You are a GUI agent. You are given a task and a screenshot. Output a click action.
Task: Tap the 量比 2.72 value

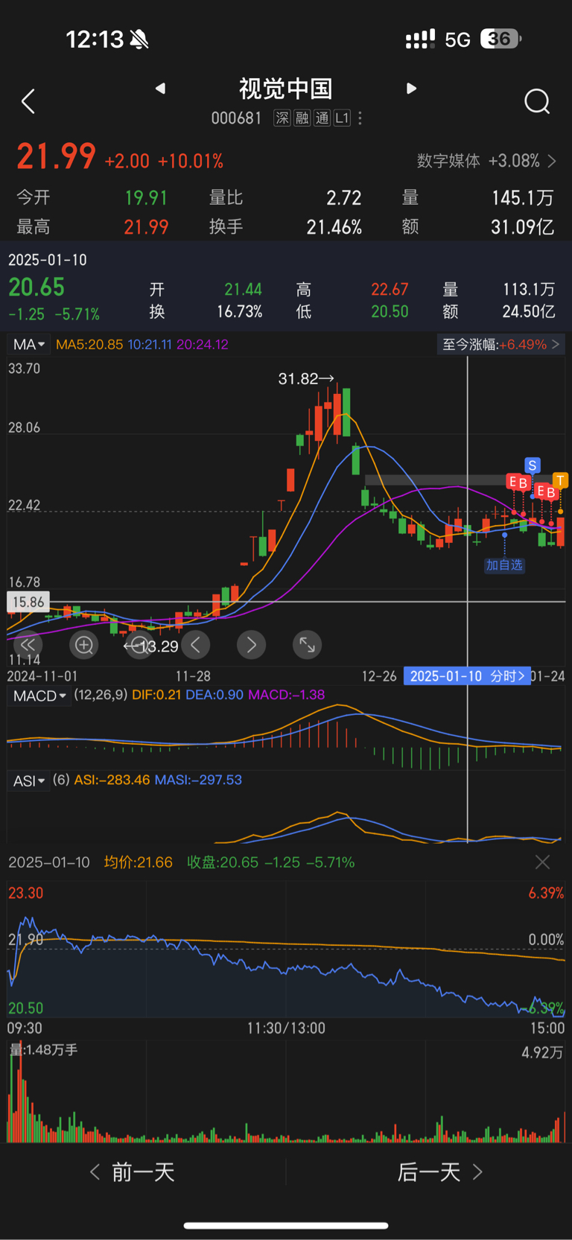click(343, 198)
